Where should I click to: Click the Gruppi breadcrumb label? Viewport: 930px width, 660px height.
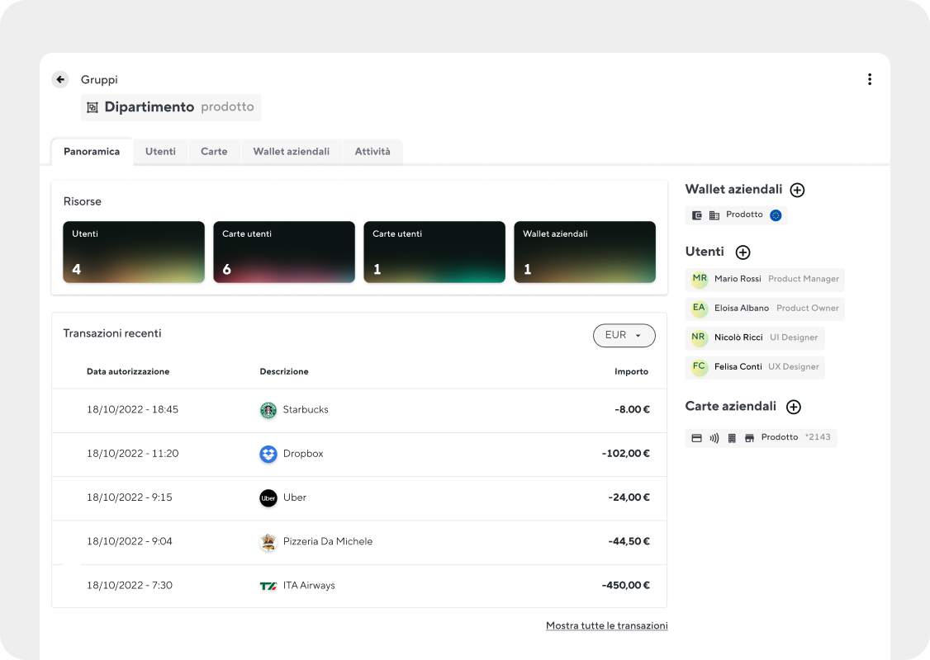99,79
